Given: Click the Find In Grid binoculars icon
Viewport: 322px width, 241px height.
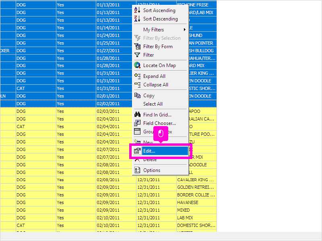Looking at the screenshot, I should coord(137,114).
